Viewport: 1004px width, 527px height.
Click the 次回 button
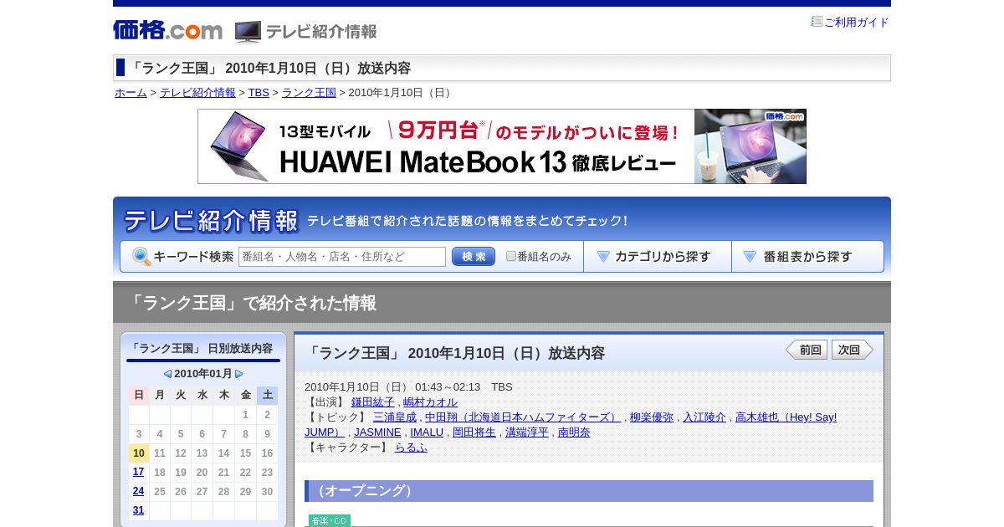853,350
